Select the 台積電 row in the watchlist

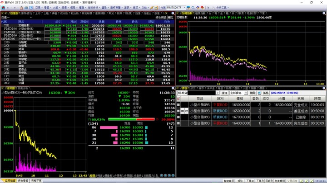click(88, 42)
